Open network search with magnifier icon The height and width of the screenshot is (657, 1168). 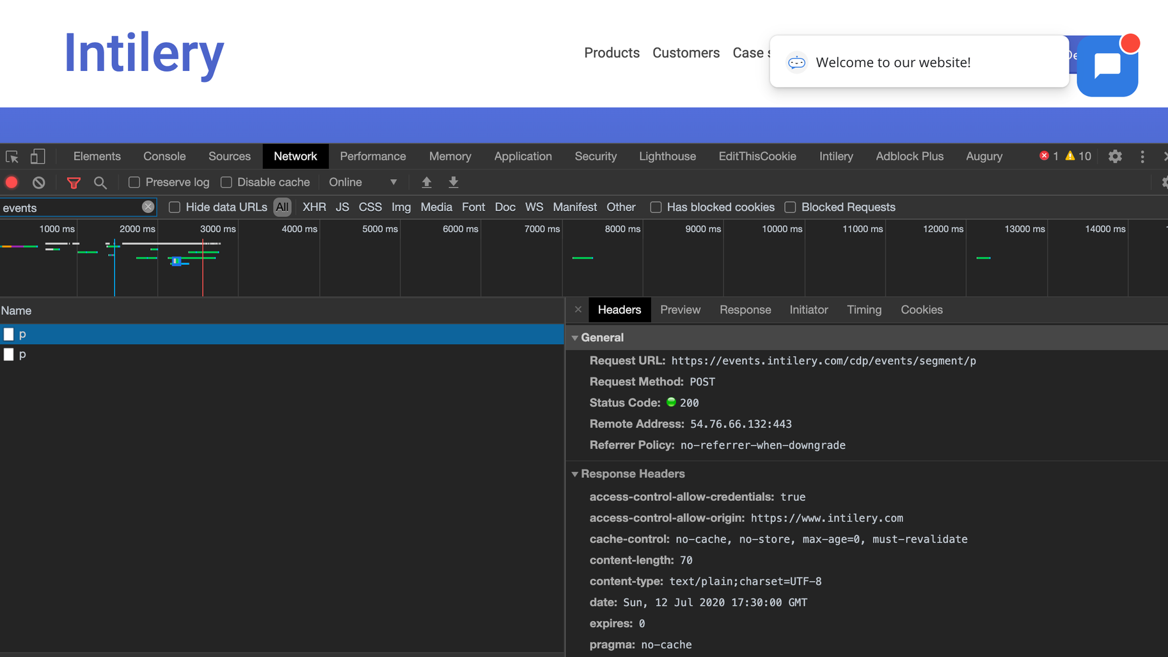click(100, 183)
